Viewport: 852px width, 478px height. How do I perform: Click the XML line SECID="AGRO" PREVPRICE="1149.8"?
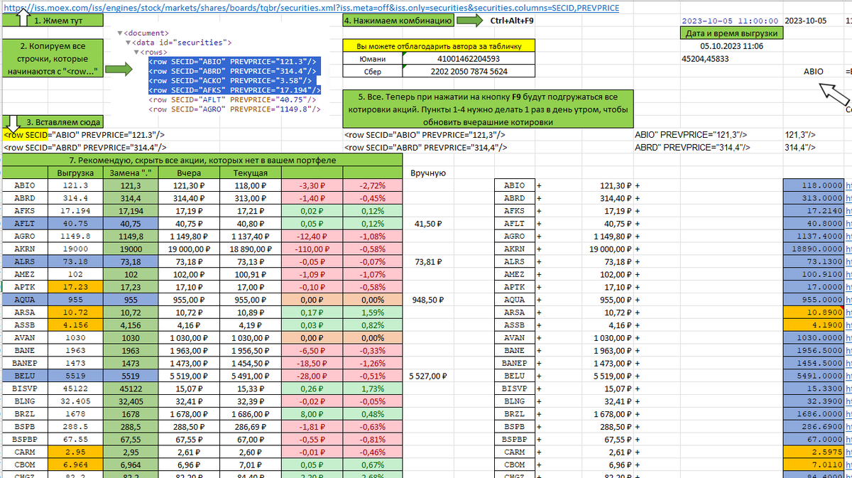point(236,110)
